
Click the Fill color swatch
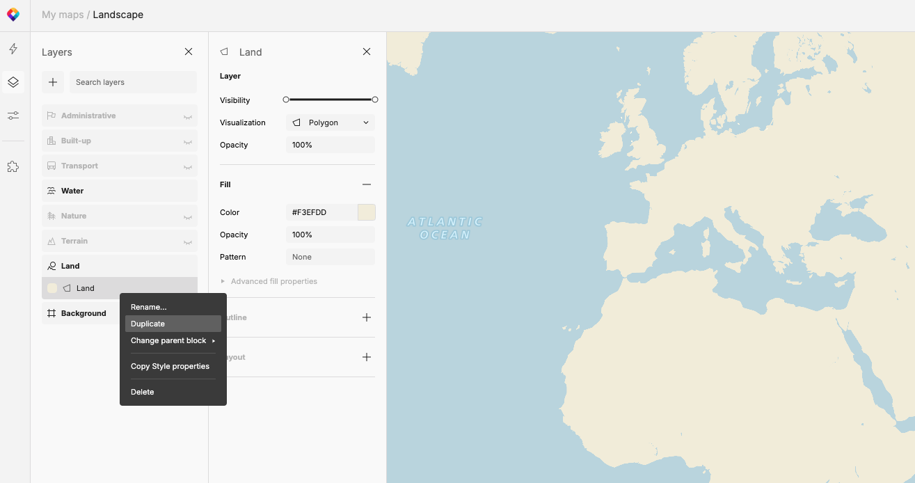tap(366, 212)
